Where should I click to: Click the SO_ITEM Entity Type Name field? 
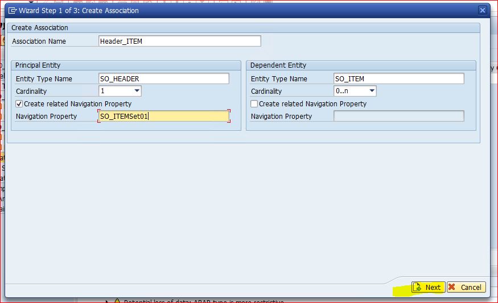tap(398, 78)
